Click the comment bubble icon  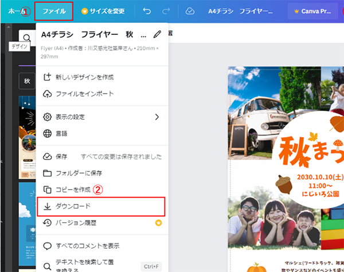[47, 246]
